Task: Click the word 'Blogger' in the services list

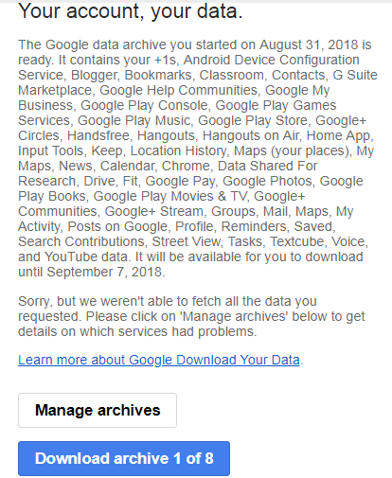Action: [94, 75]
